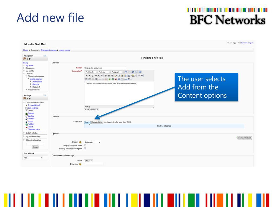This screenshot has height=207, width=276.
Task: Click the insert table icon
Action: pos(122,79)
